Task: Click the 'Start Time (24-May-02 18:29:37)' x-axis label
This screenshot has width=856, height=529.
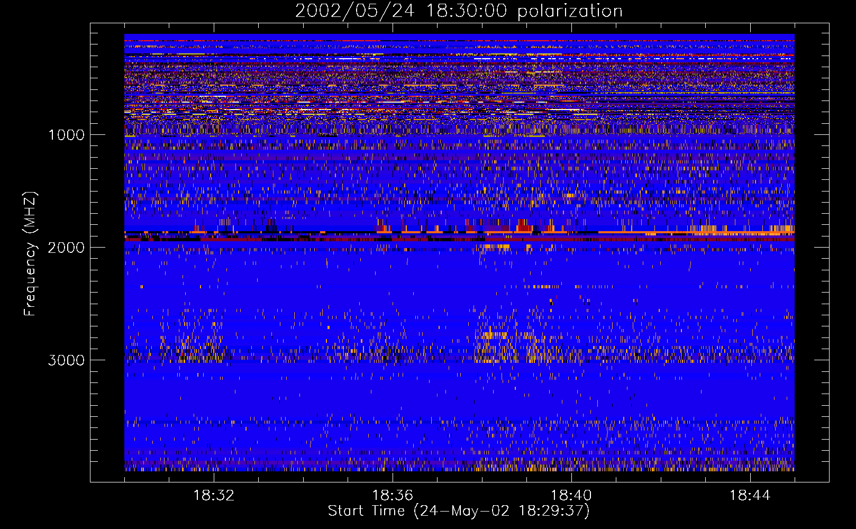Action: (459, 511)
